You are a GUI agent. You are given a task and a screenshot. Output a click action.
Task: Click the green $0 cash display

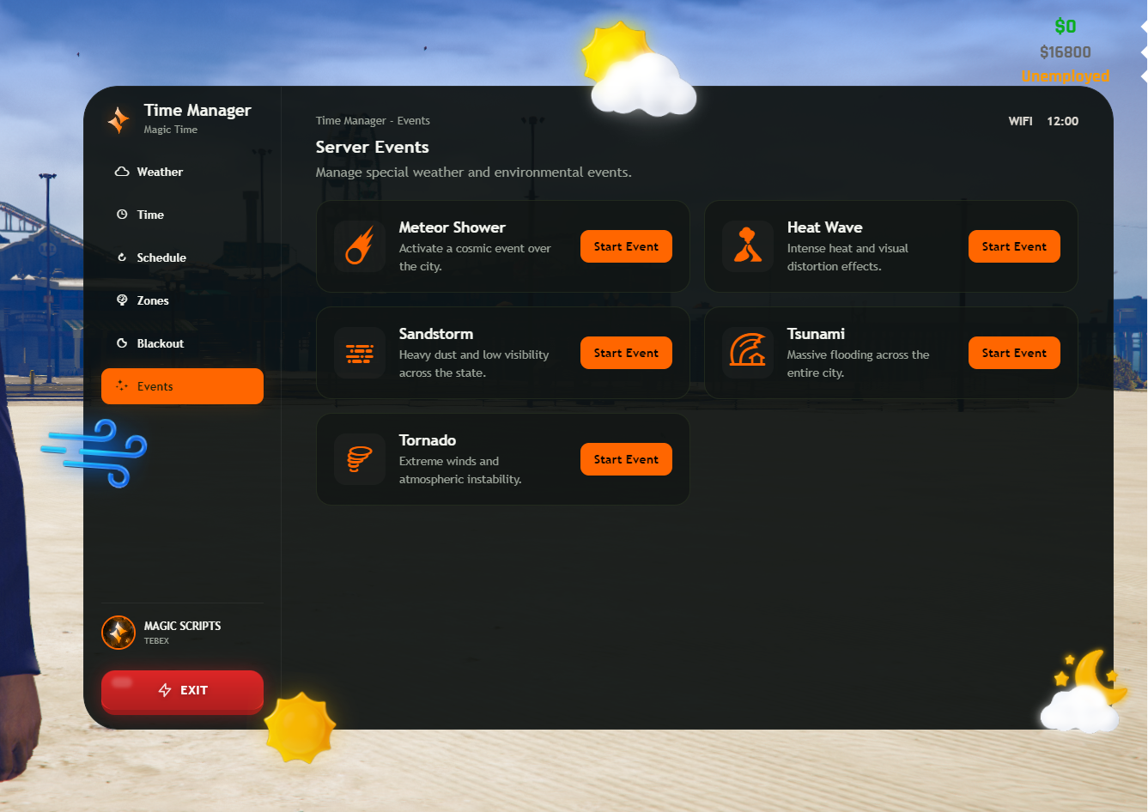tap(1065, 26)
